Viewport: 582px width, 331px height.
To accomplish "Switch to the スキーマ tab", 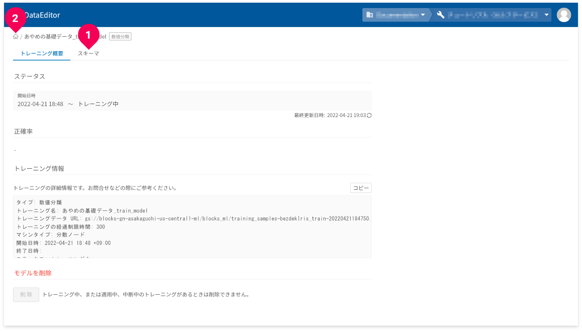I will click(x=88, y=53).
